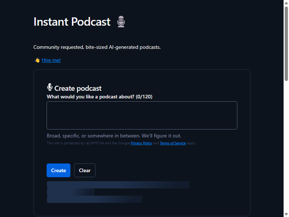The image size is (289, 217).
Task: Open the Terms of Service link
Action: click(x=173, y=143)
